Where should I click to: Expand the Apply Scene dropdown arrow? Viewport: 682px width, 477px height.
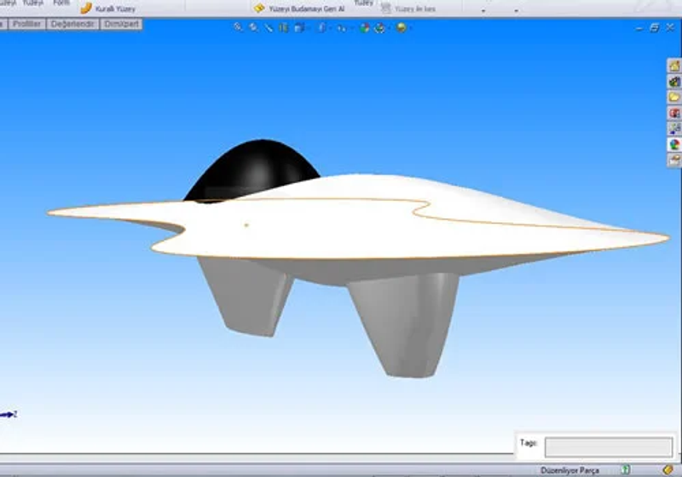click(x=389, y=29)
